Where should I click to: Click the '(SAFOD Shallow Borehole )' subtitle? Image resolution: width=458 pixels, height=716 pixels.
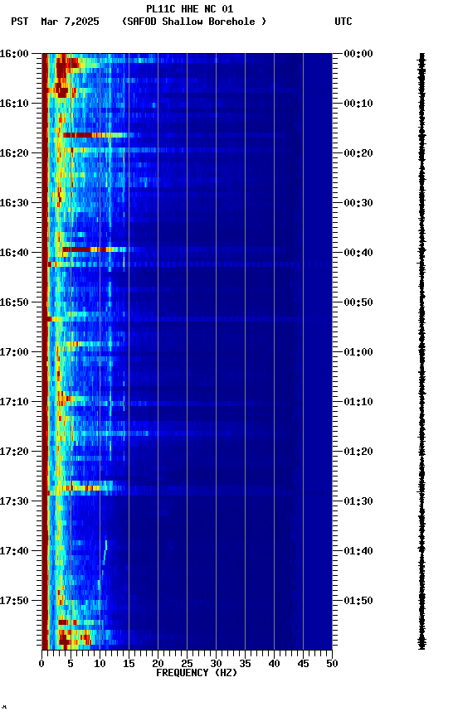coord(194,22)
